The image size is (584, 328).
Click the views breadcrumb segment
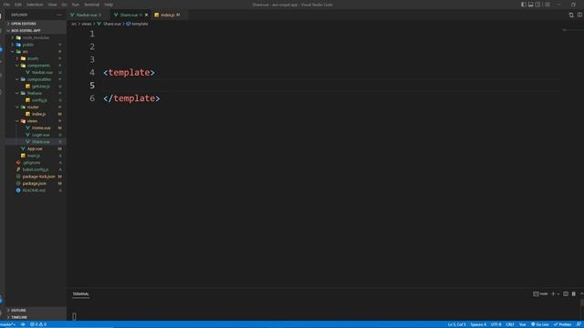point(87,24)
